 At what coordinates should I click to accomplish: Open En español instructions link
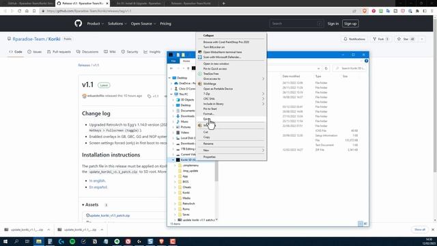point(98,187)
